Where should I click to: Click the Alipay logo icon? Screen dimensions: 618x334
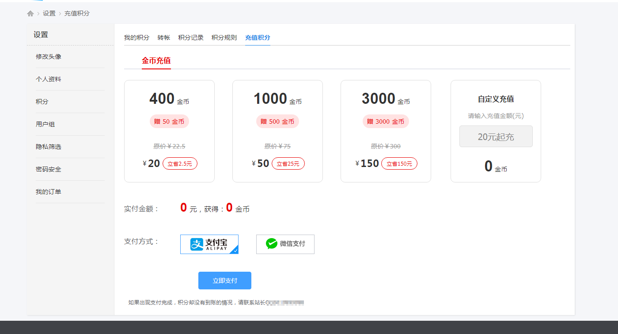point(197,244)
